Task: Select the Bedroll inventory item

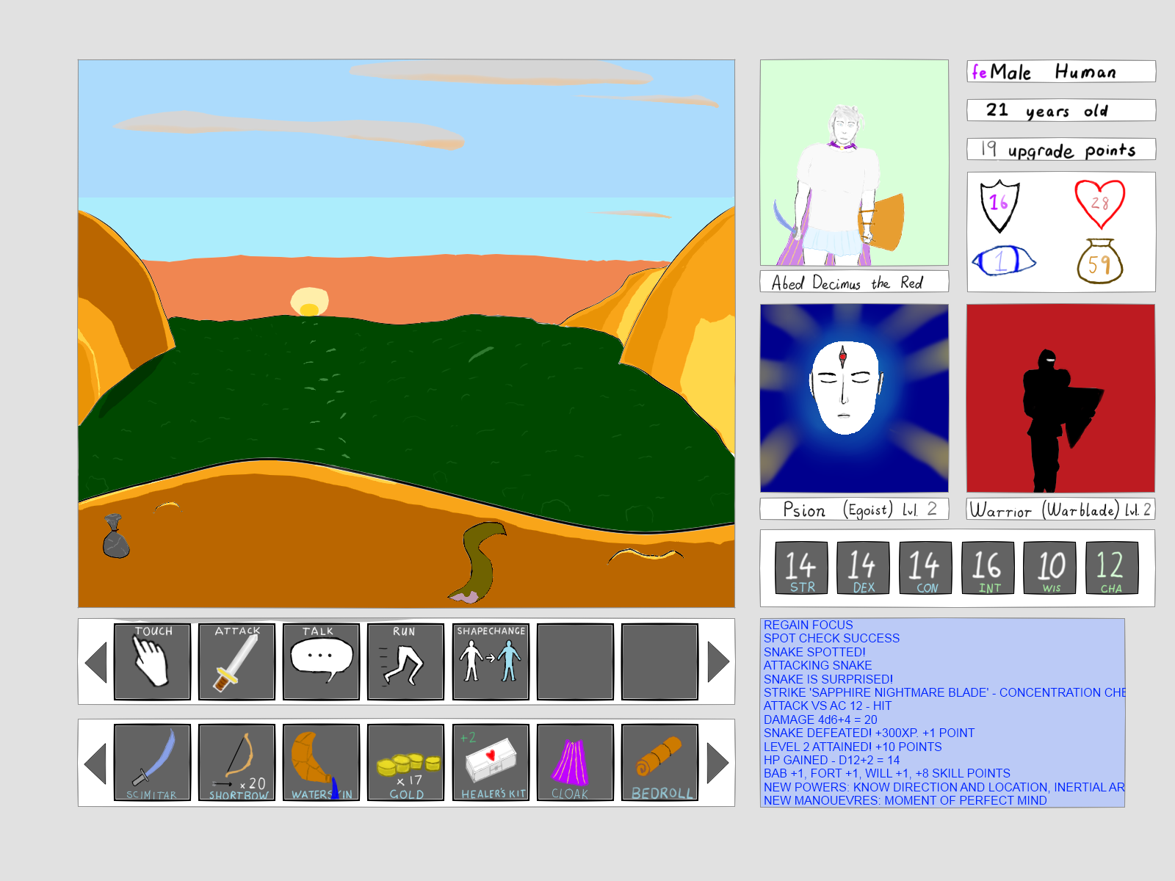Action: [659, 762]
